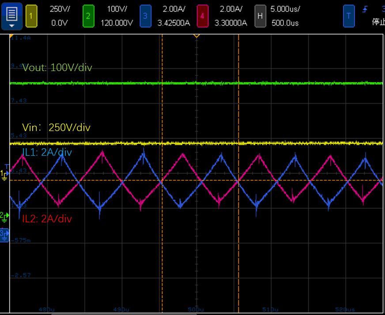Image resolution: width=385 pixels, height=315 pixels.
Task: Open the oscilloscope main menu icon
Action: tap(12, 16)
